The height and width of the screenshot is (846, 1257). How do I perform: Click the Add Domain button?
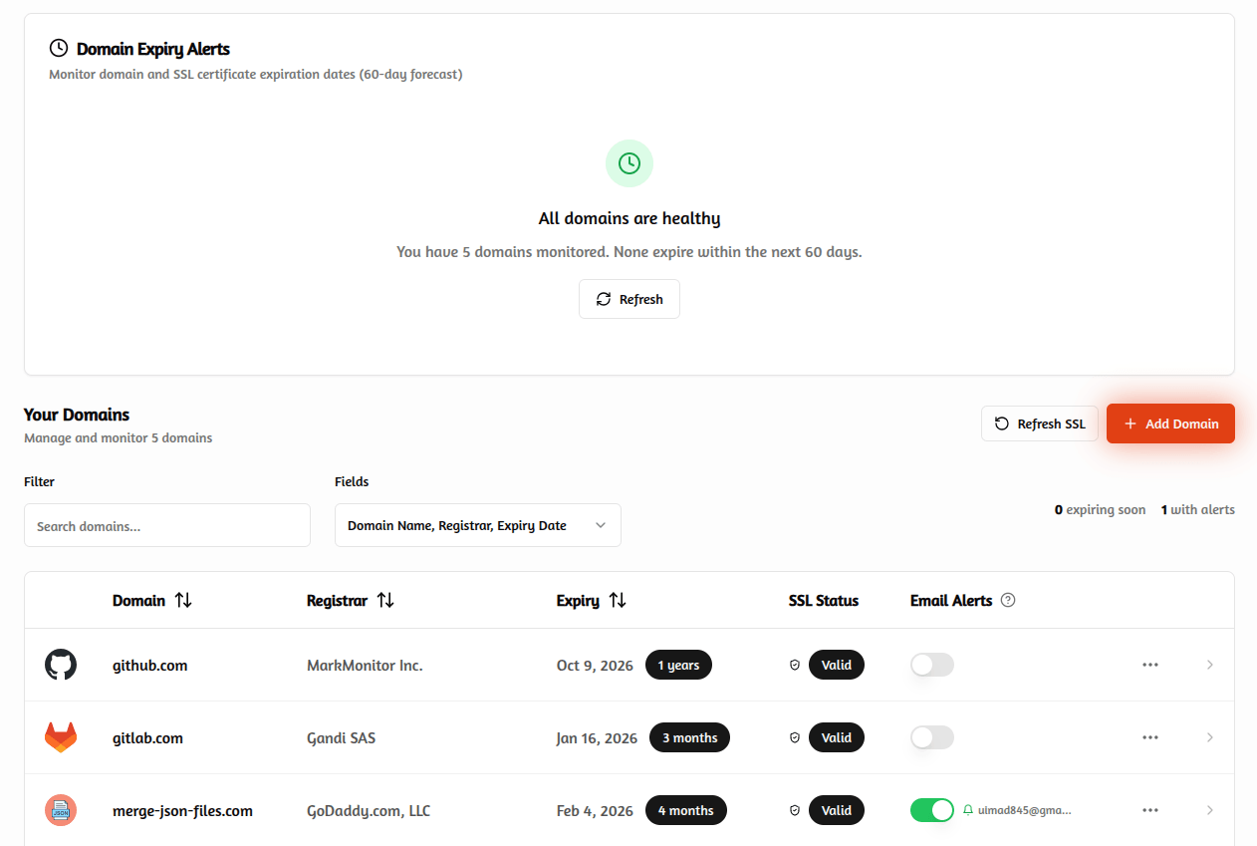pyautogui.click(x=1170, y=423)
